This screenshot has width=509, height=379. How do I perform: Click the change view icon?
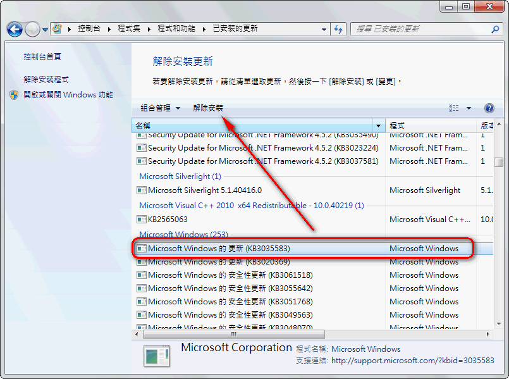pyautogui.click(x=454, y=108)
